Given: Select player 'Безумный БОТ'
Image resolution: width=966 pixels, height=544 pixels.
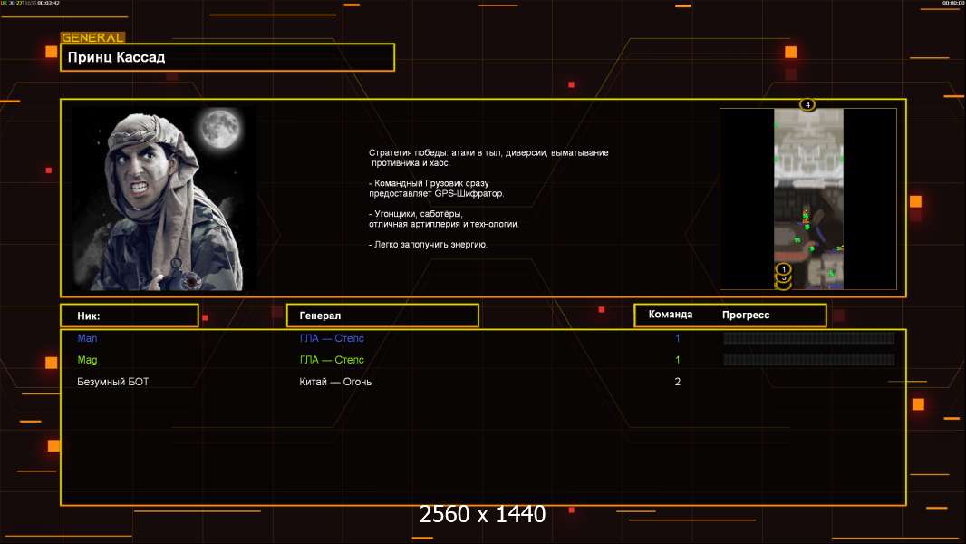Looking at the screenshot, I should tap(112, 382).
